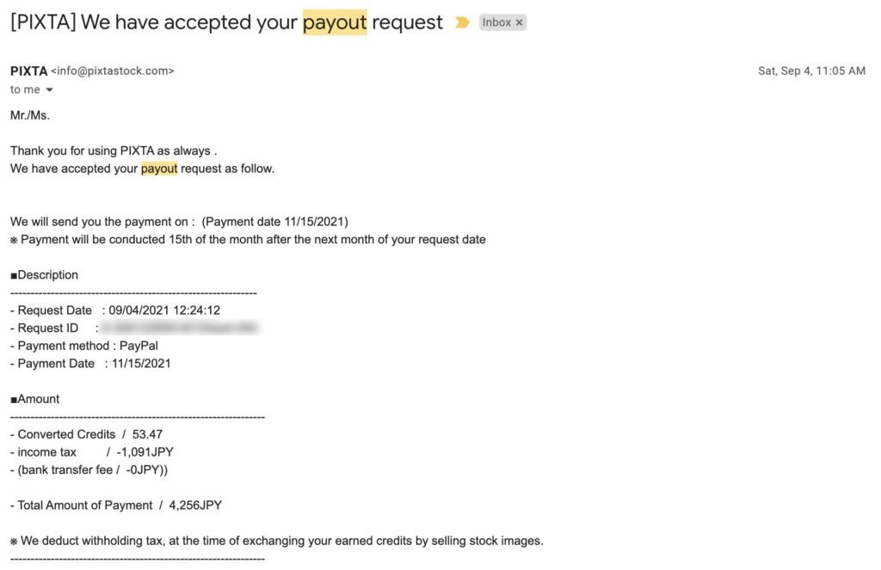This screenshot has width=881, height=570.
Task: Click sender email info@pixtastock.com
Action: coord(113,71)
